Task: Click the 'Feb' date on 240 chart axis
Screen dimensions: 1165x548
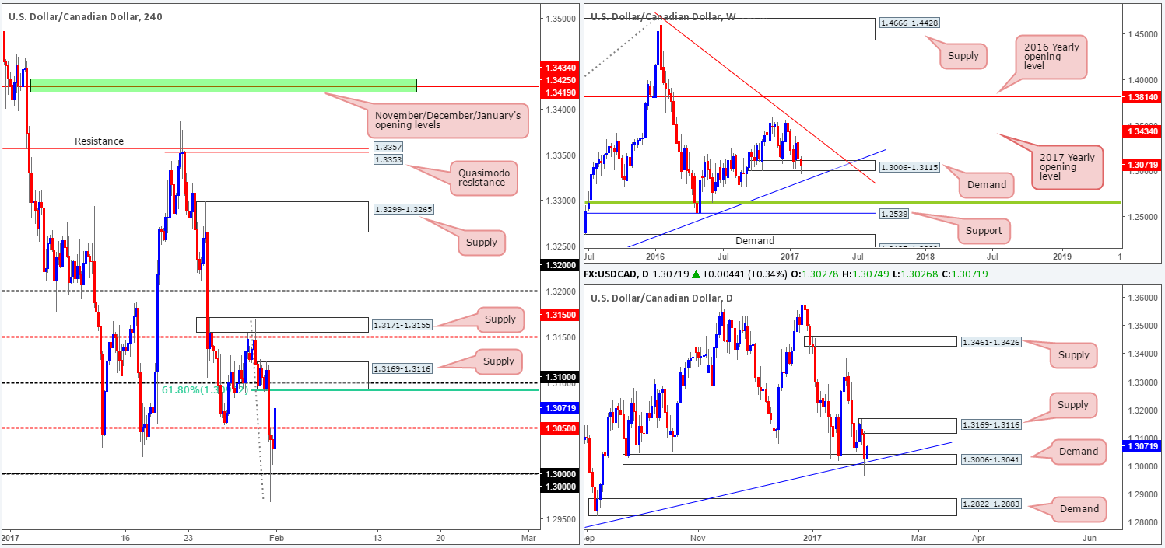Action: pos(275,538)
